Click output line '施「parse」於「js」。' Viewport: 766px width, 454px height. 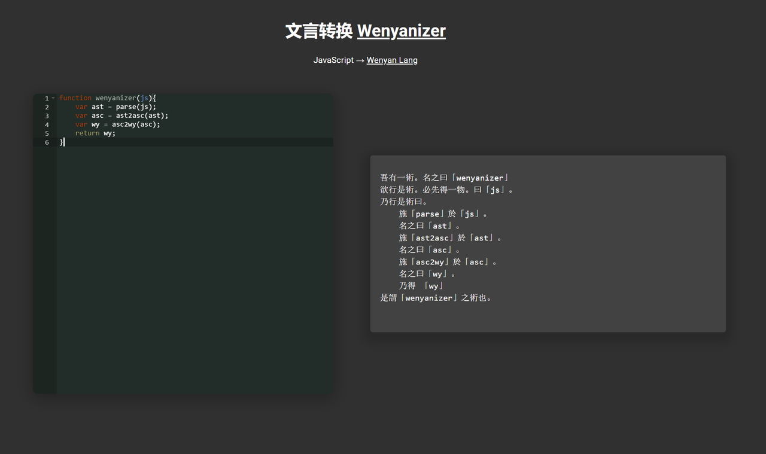click(x=444, y=214)
